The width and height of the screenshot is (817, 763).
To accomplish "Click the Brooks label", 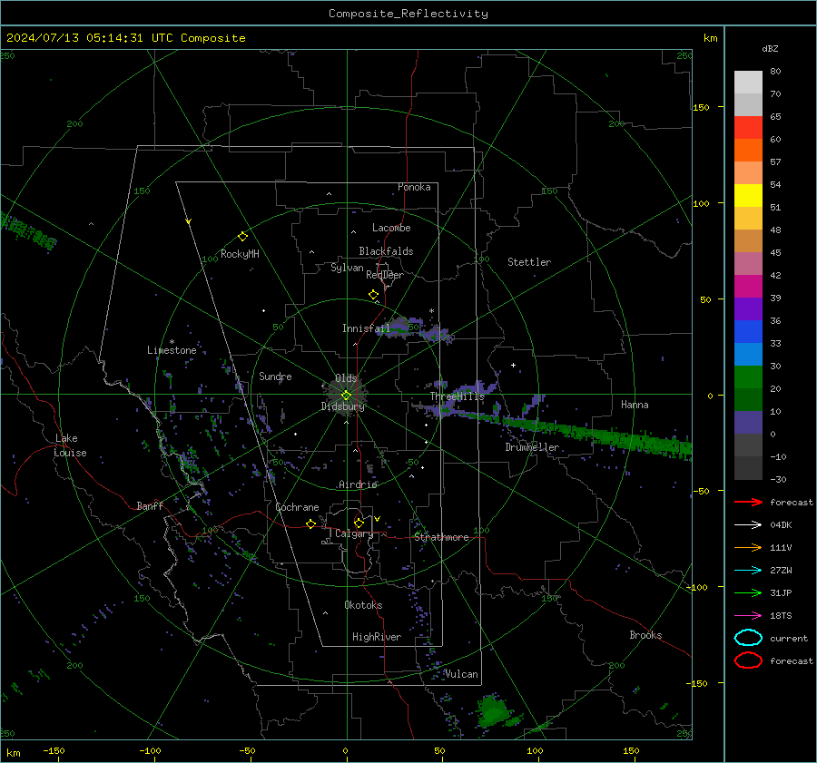I will click(x=645, y=635).
